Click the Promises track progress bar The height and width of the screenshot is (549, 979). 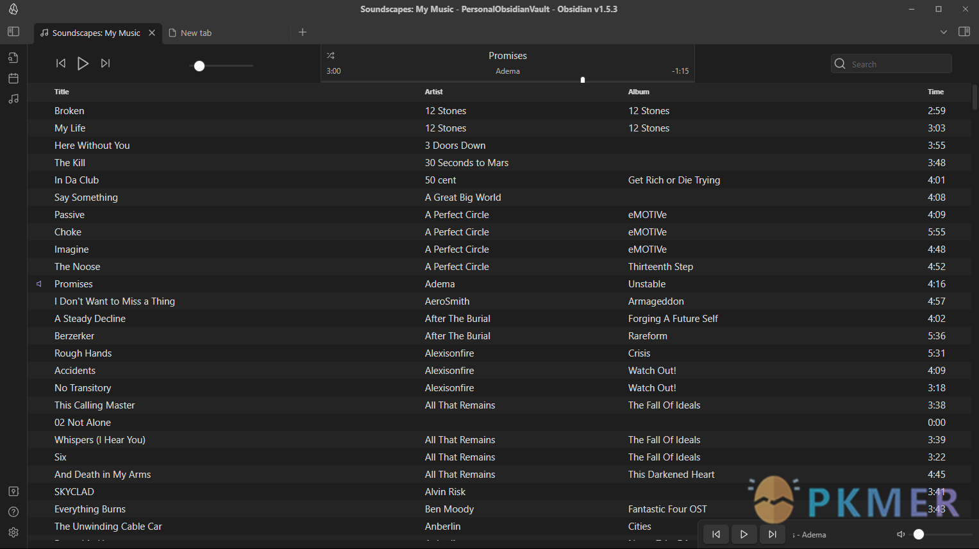pos(508,81)
